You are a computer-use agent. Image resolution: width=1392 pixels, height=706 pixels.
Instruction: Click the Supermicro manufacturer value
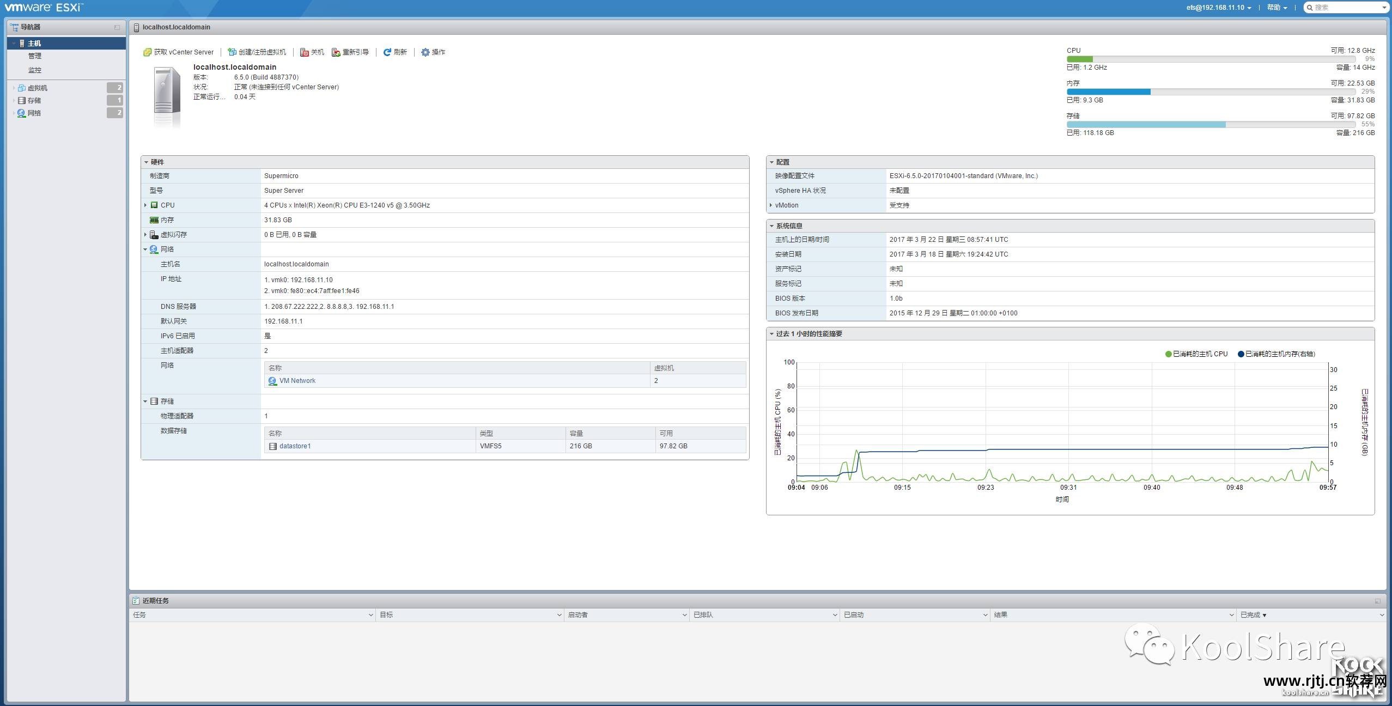pyautogui.click(x=281, y=176)
